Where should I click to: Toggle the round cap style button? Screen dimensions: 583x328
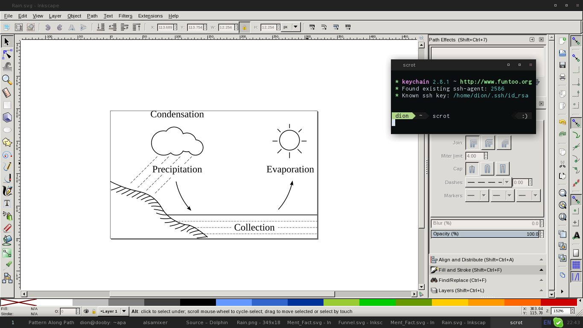(487, 169)
